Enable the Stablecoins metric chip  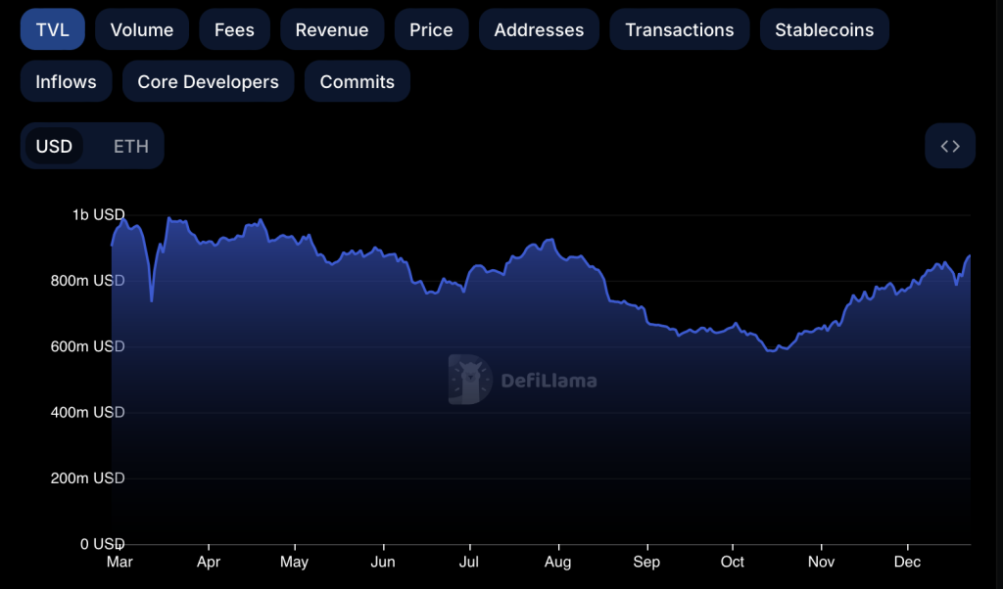[824, 29]
